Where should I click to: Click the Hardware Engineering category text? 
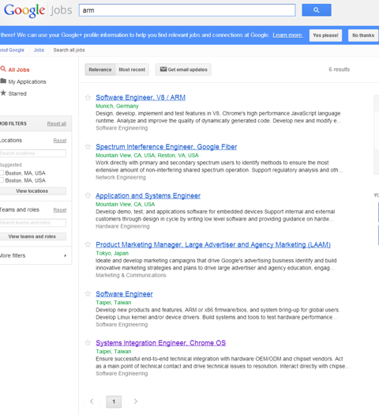122,226
